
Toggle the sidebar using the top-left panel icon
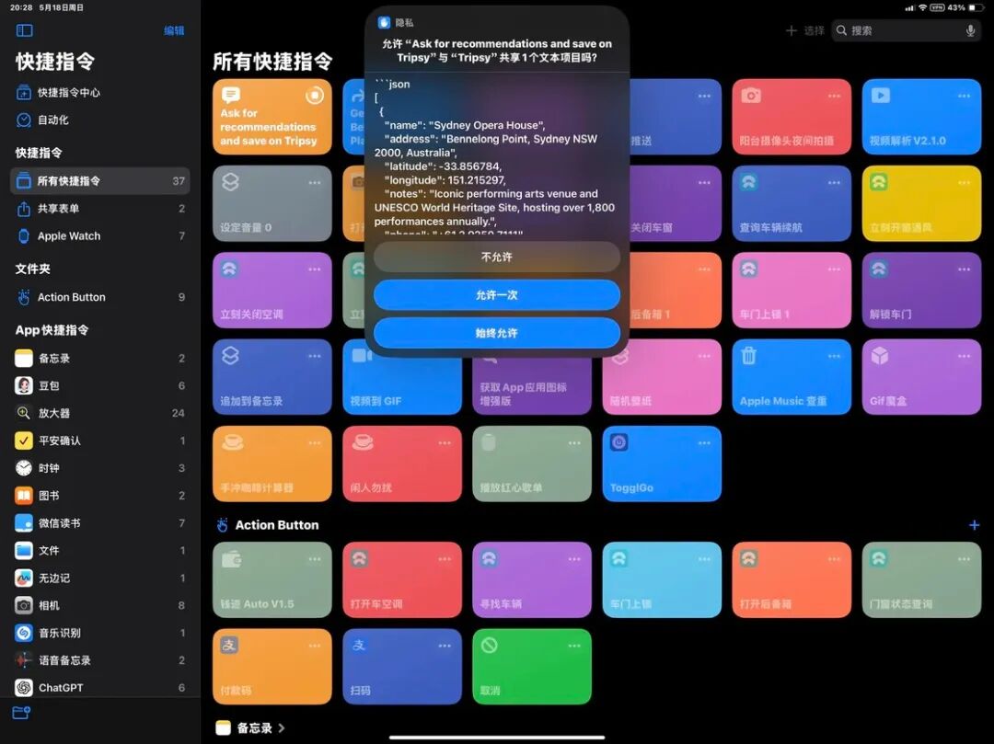(x=24, y=30)
